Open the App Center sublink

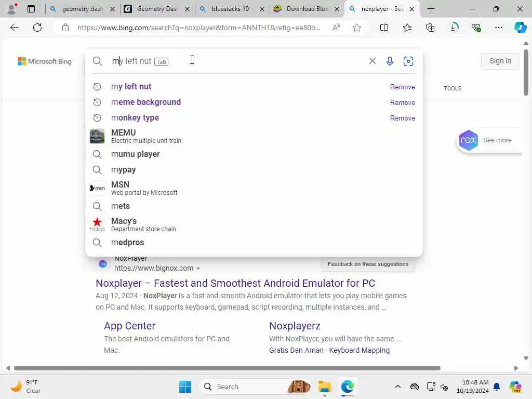pyautogui.click(x=129, y=326)
